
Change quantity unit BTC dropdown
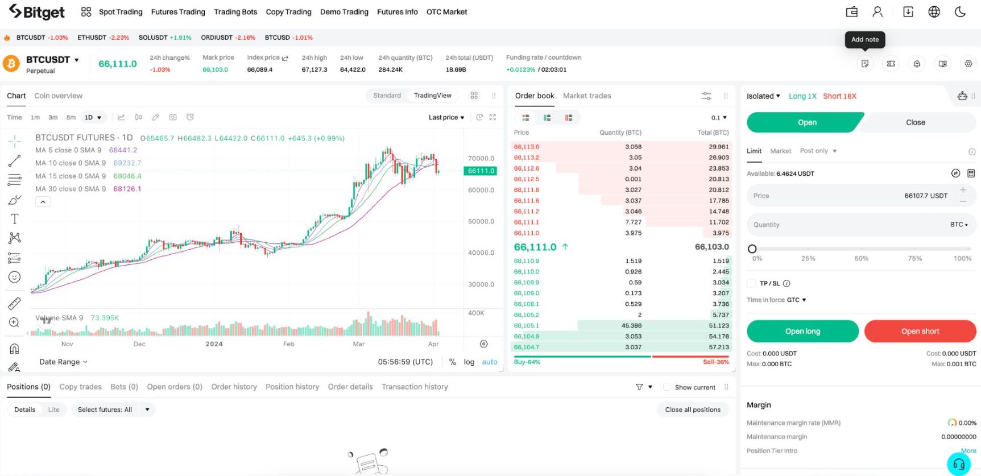(959, 225)
